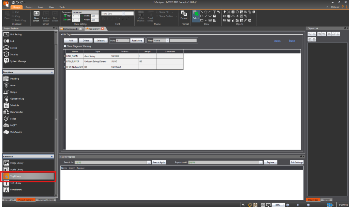Click the Import link
The width and height of the screenshot is (349, 207).
tap(277, 40)
